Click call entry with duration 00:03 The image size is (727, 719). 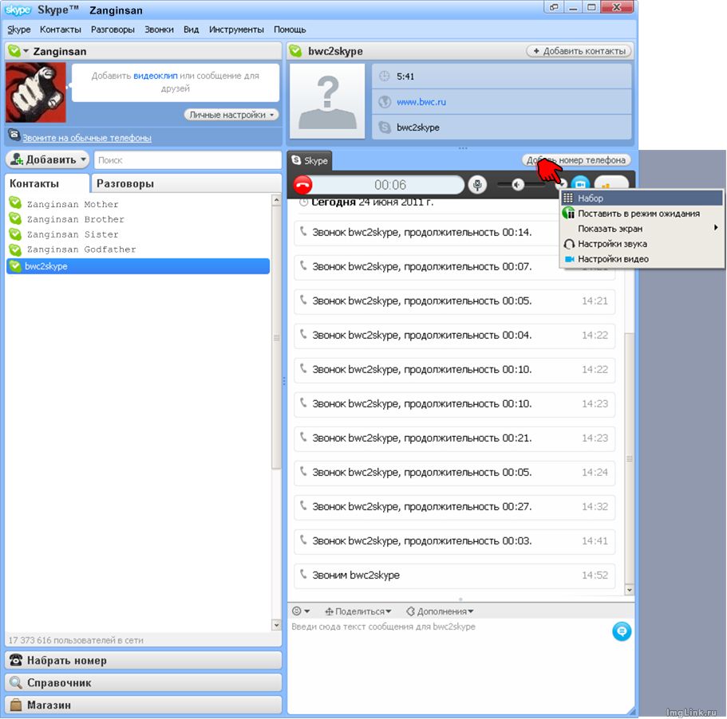454,540
